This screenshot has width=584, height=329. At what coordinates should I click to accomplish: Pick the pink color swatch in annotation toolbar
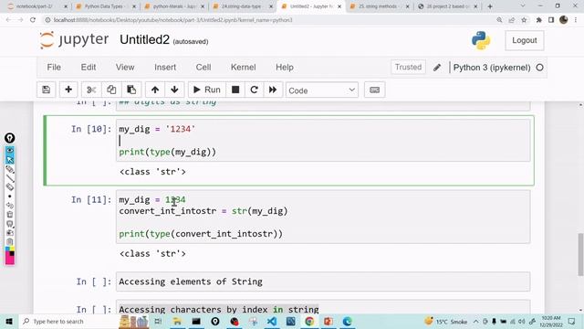pos(10,260)
